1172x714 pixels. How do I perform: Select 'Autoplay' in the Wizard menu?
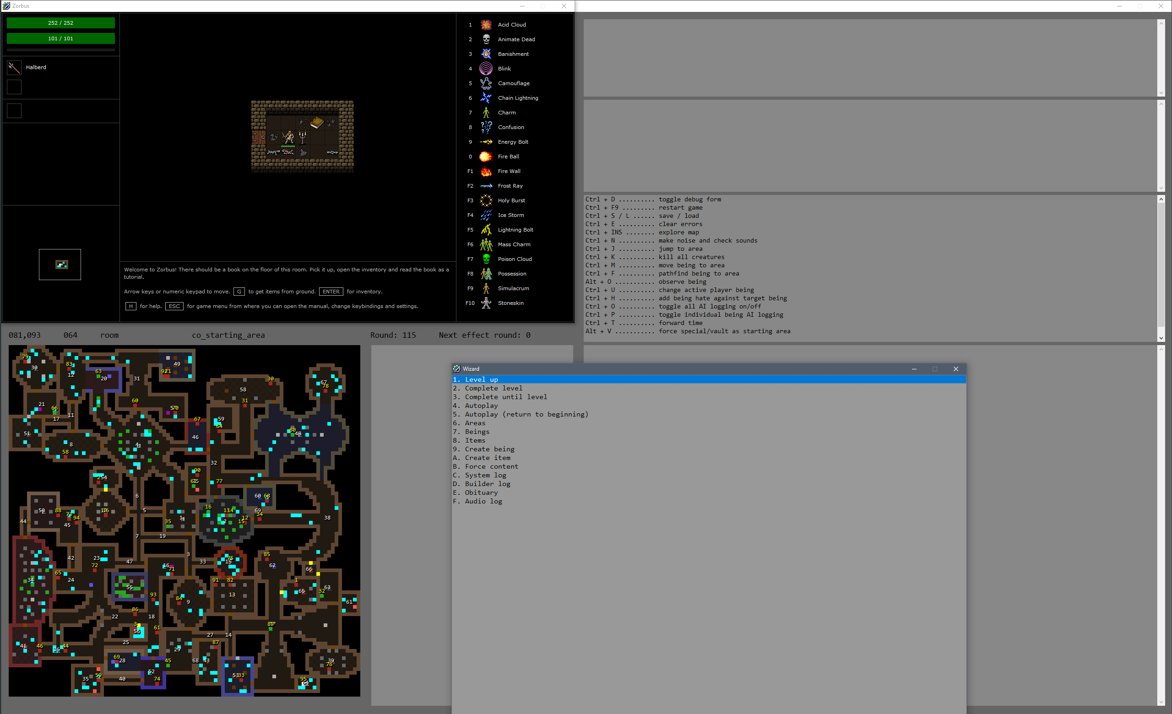(x=481, y=406)
